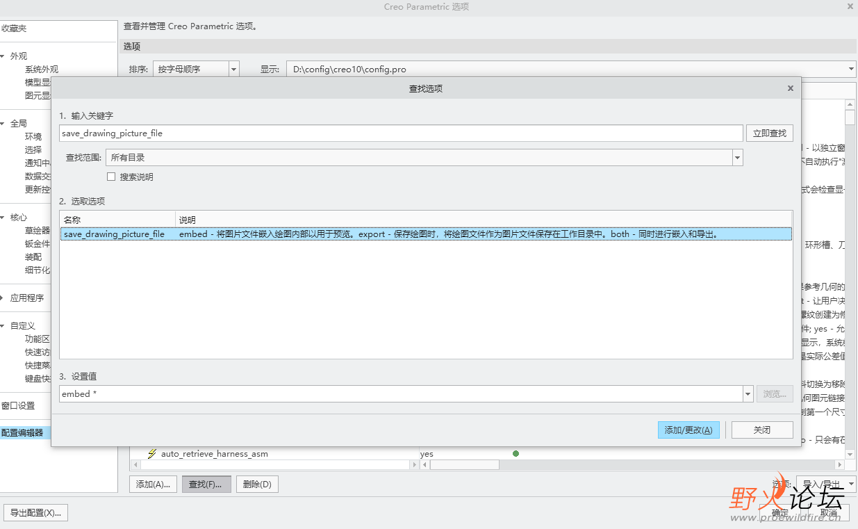Open the 设置值 embed dropdown arrow

click(748, 394)
